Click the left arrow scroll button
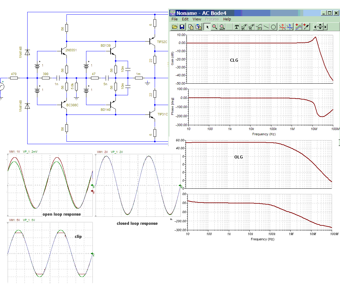This screenshot has height=284, width=340. (x=315, y=27)
